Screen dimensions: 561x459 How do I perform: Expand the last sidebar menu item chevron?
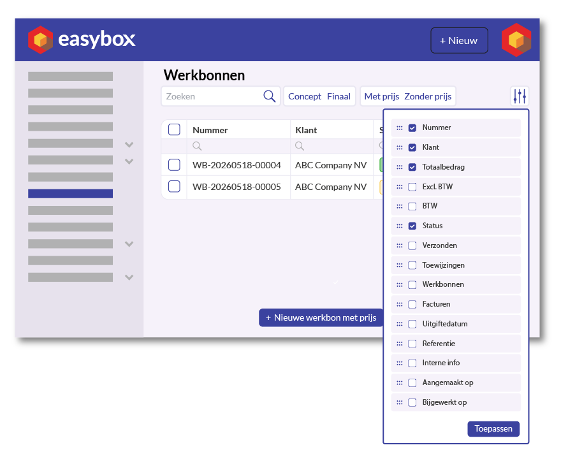[129, 277]
